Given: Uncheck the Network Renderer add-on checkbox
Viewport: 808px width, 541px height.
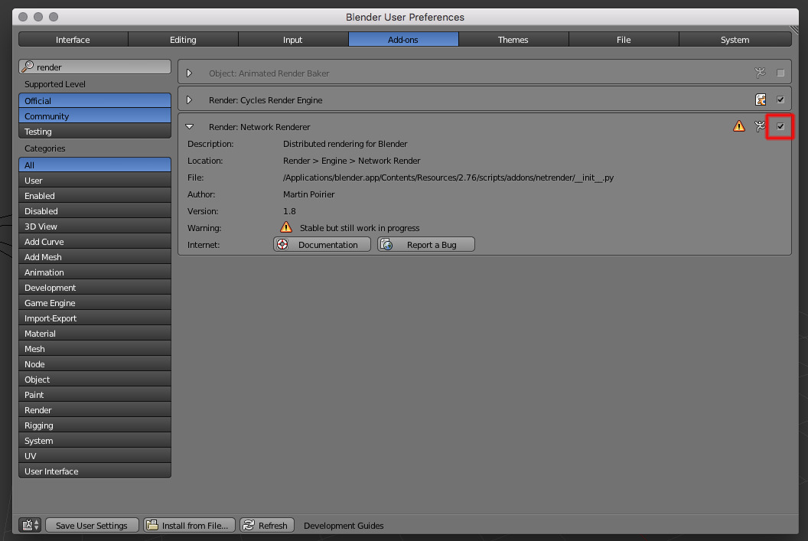Looking at the screenshot, I should (x=780, y=126).
